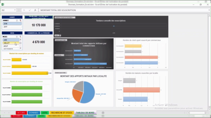Click the MOIS slicer scrollbar thumb

(x=20, y=43)
